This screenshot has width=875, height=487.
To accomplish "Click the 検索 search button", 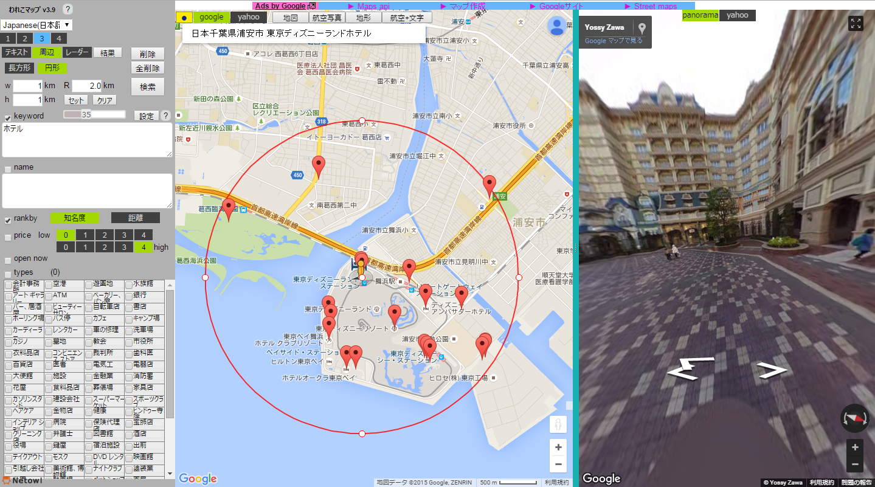I will coord(148,86).
